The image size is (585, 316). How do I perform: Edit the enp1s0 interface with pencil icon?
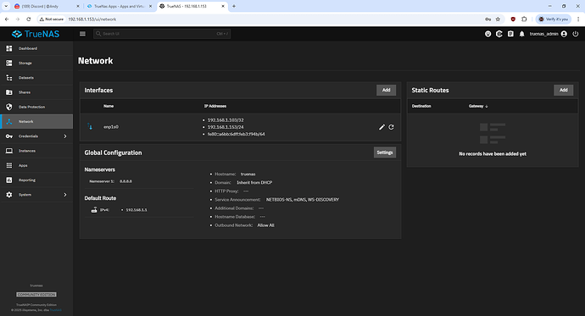pyautogui.click(x=382, y=127)
